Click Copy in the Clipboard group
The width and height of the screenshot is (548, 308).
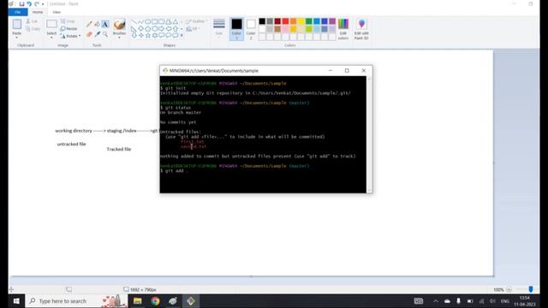(33, 28)
